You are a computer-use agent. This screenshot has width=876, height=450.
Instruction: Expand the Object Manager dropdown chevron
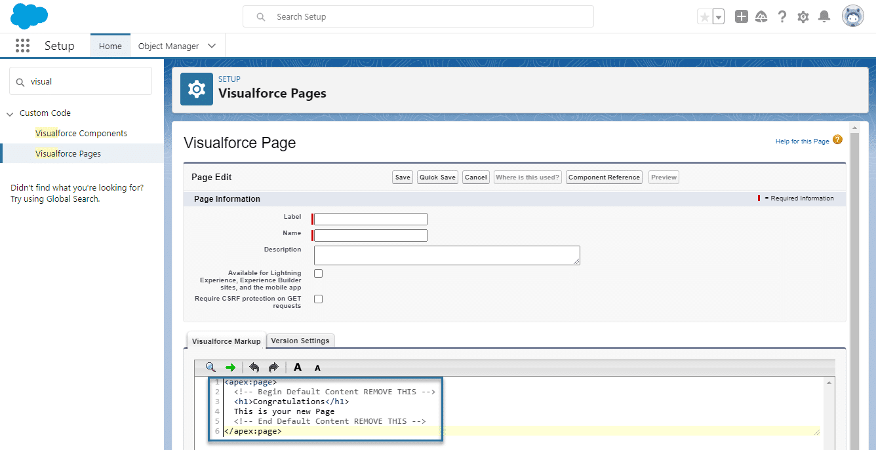(x=211, y=45)
